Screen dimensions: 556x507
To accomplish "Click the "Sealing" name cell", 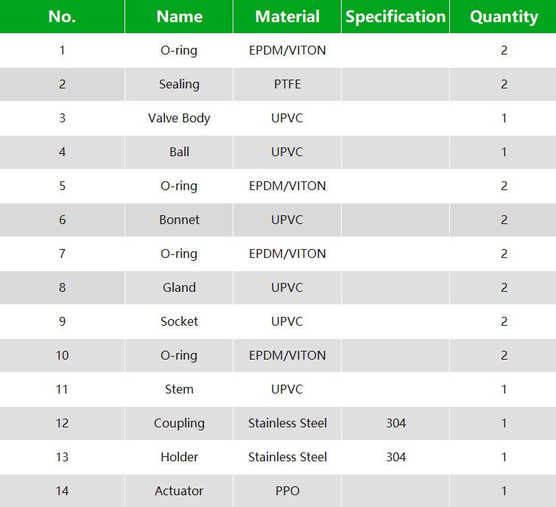I will point(179,84).
